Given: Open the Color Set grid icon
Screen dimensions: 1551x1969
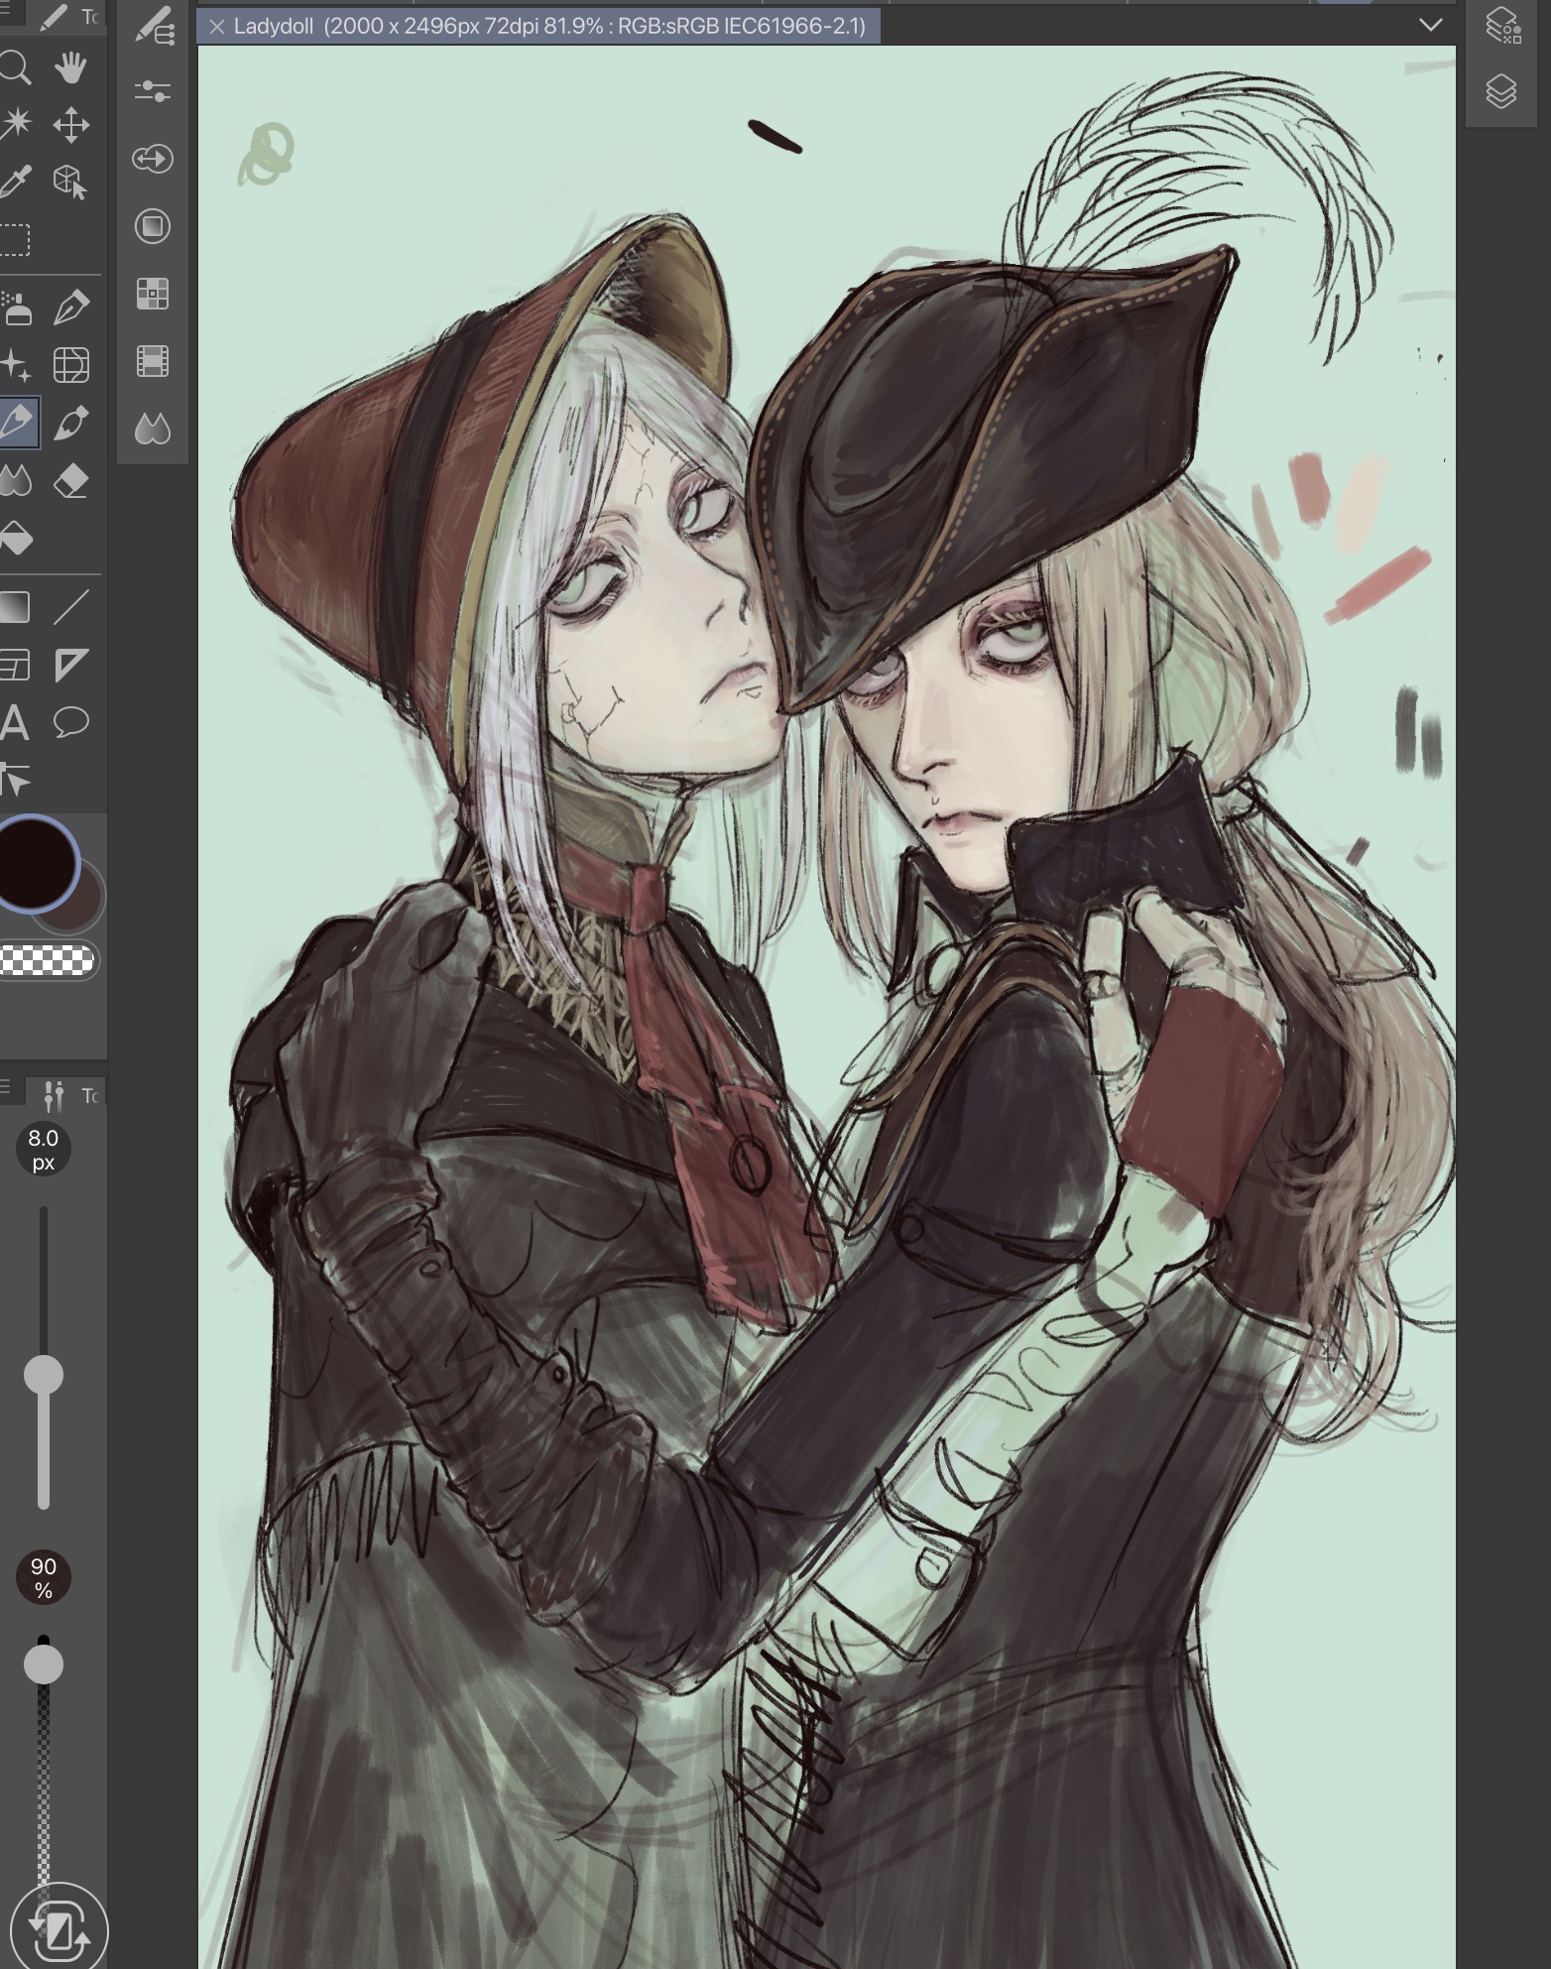Looking at the screenshot, I should [x=153, y=294].
